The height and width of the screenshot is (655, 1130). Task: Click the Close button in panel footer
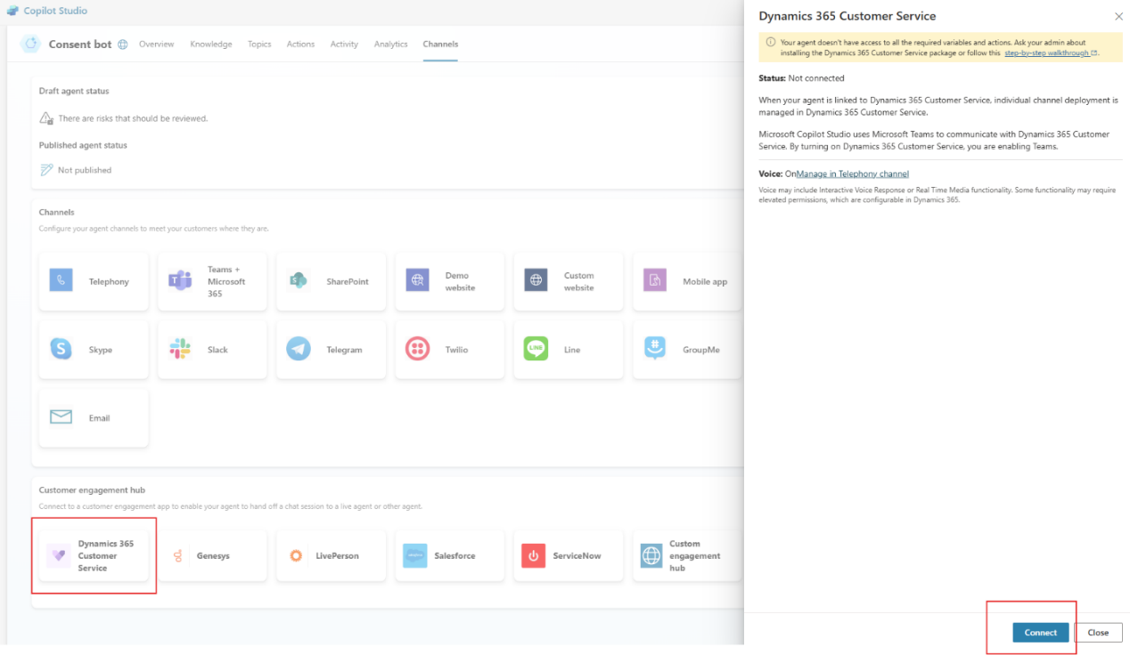1098,633
